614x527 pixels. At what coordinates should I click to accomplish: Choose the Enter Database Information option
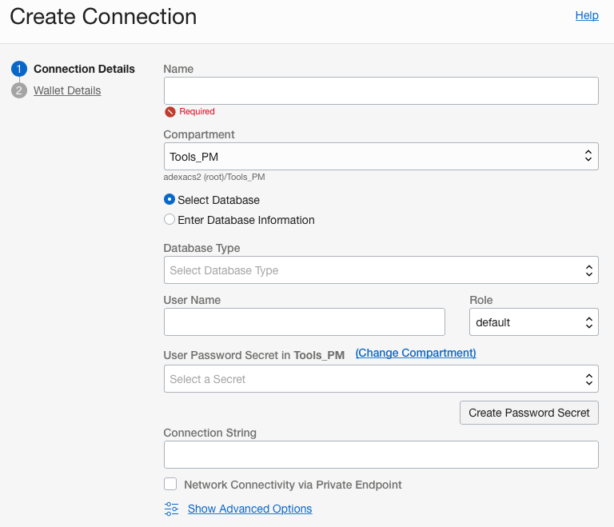click(169, 220)
